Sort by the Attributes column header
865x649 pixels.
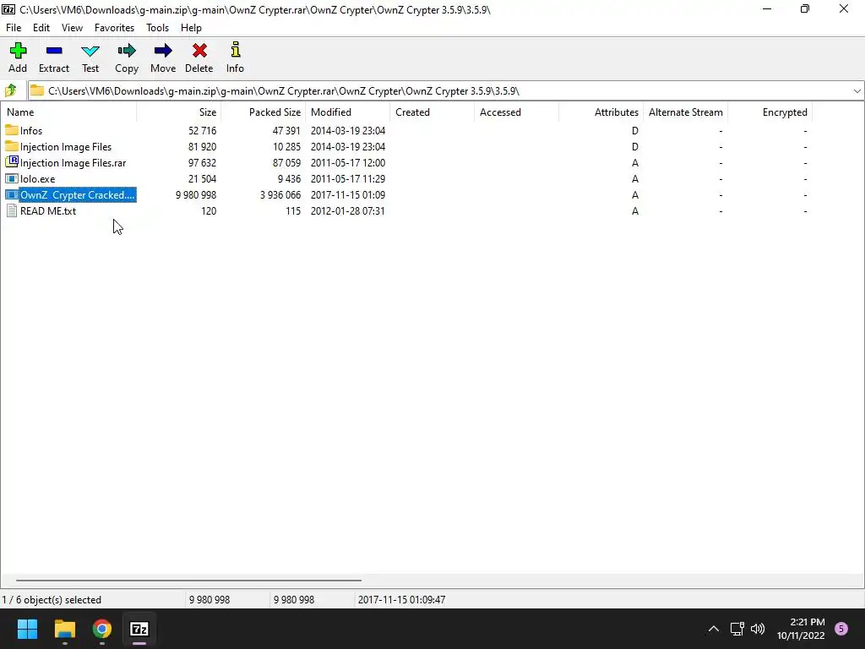[601, 112]
